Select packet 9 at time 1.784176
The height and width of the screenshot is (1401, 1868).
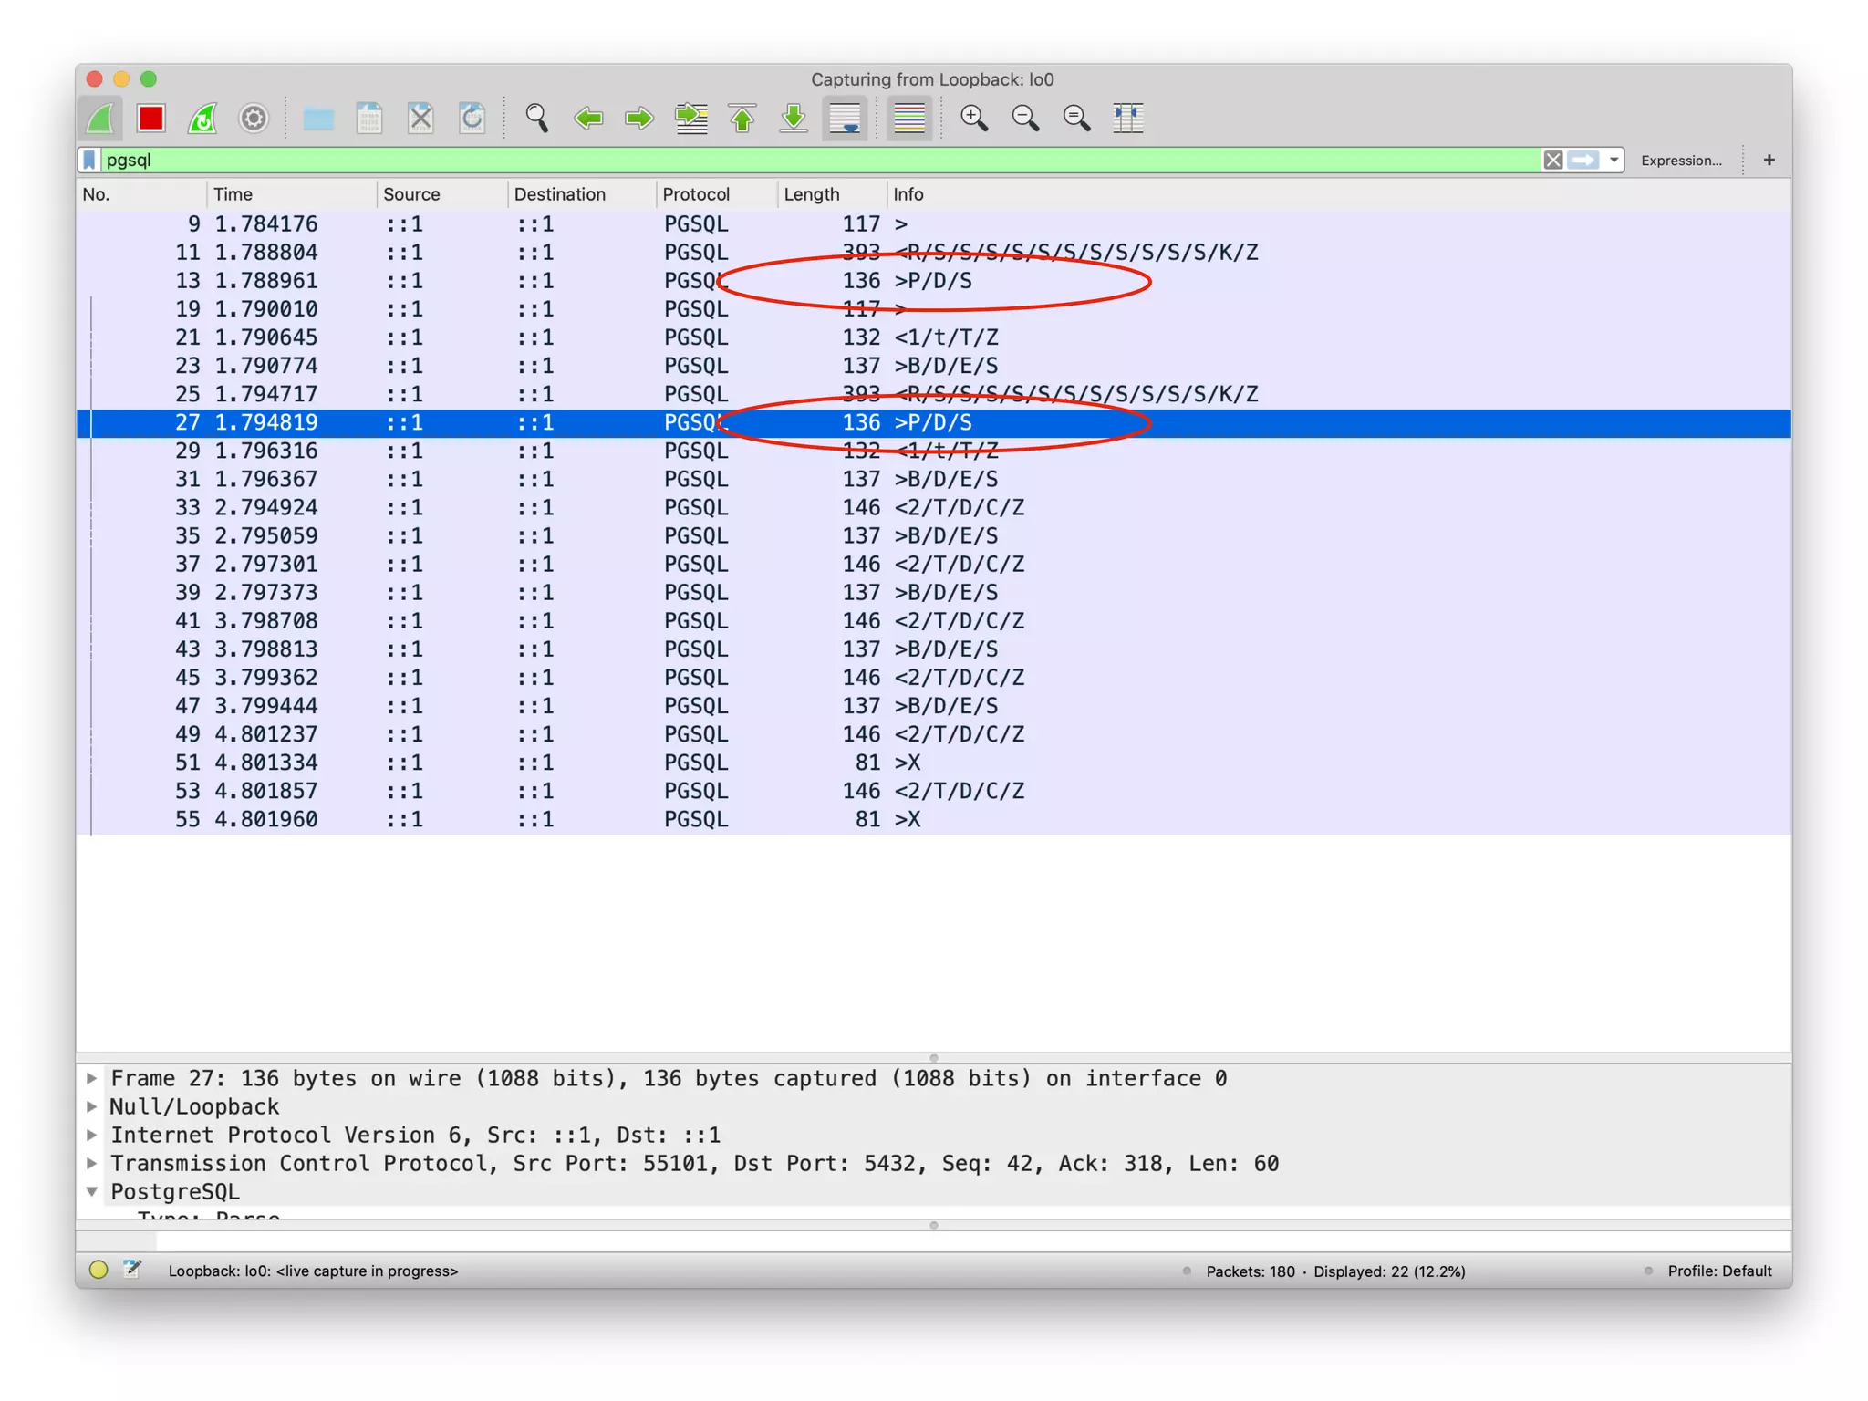[934, 224]
